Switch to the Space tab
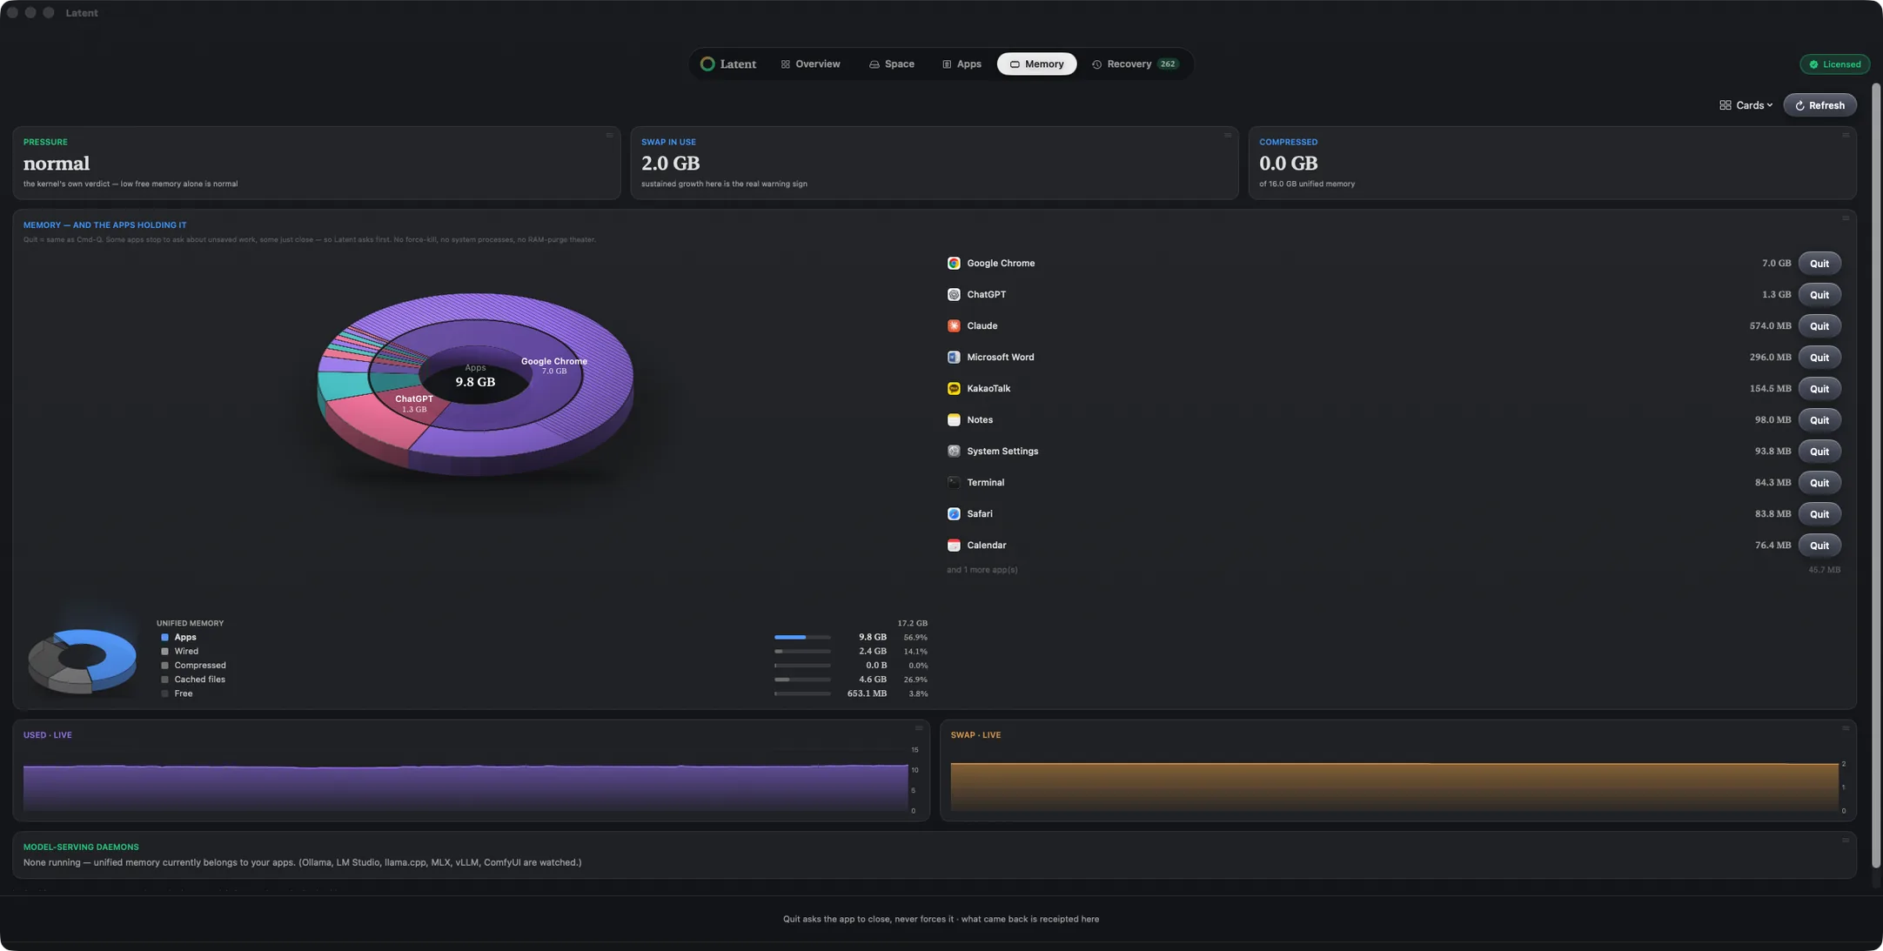This screenshot has width=1883, height=951. point(892,64)
